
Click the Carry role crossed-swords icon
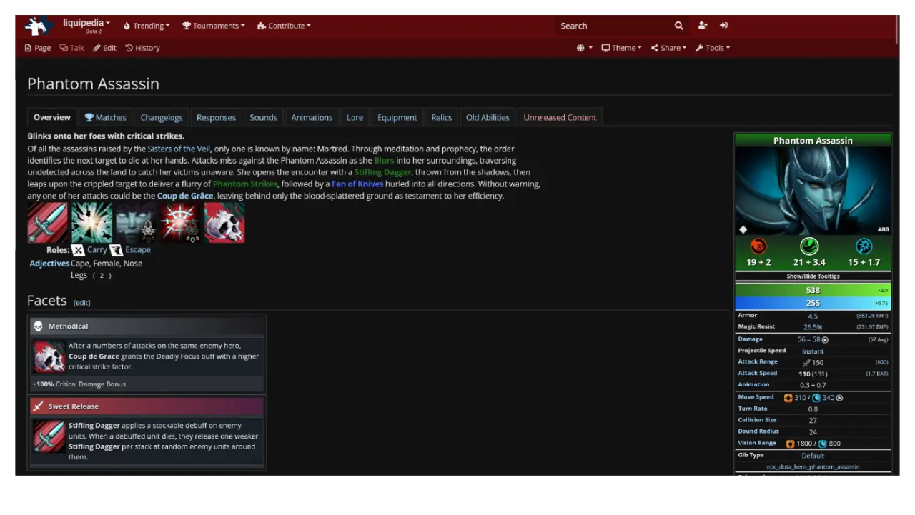coord(79,250)
